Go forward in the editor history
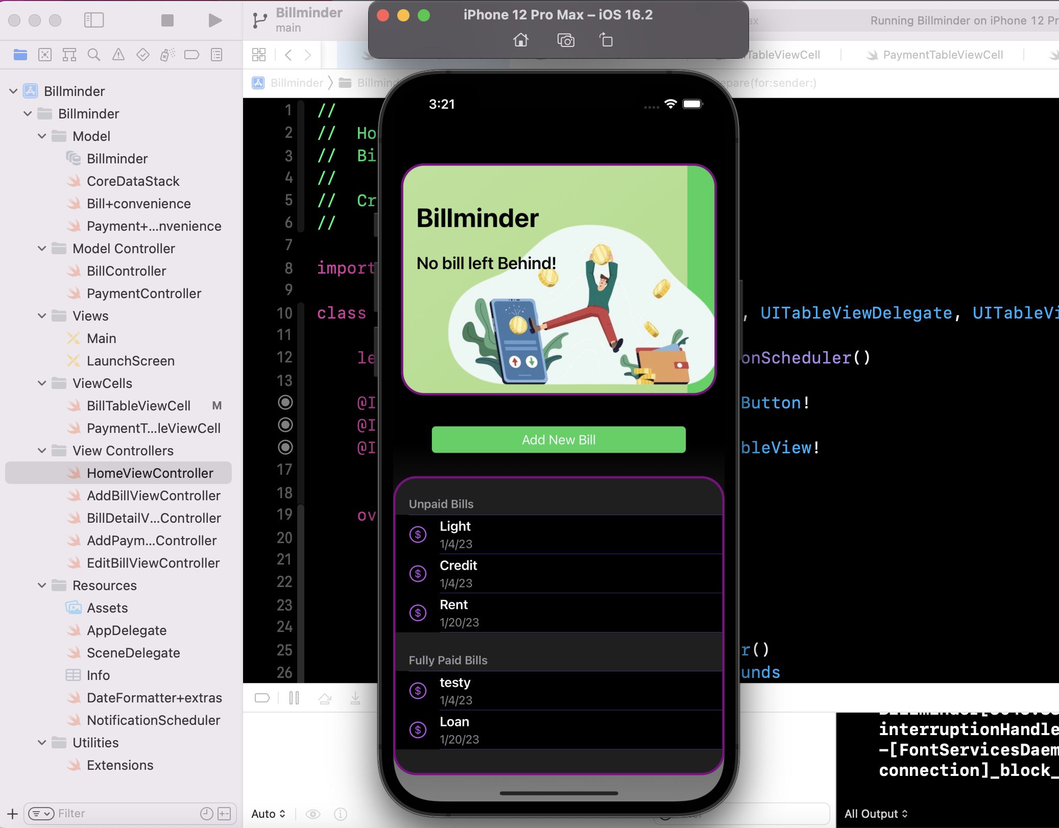The width and height of the screenshot is (1059, 828). (308, 55)
